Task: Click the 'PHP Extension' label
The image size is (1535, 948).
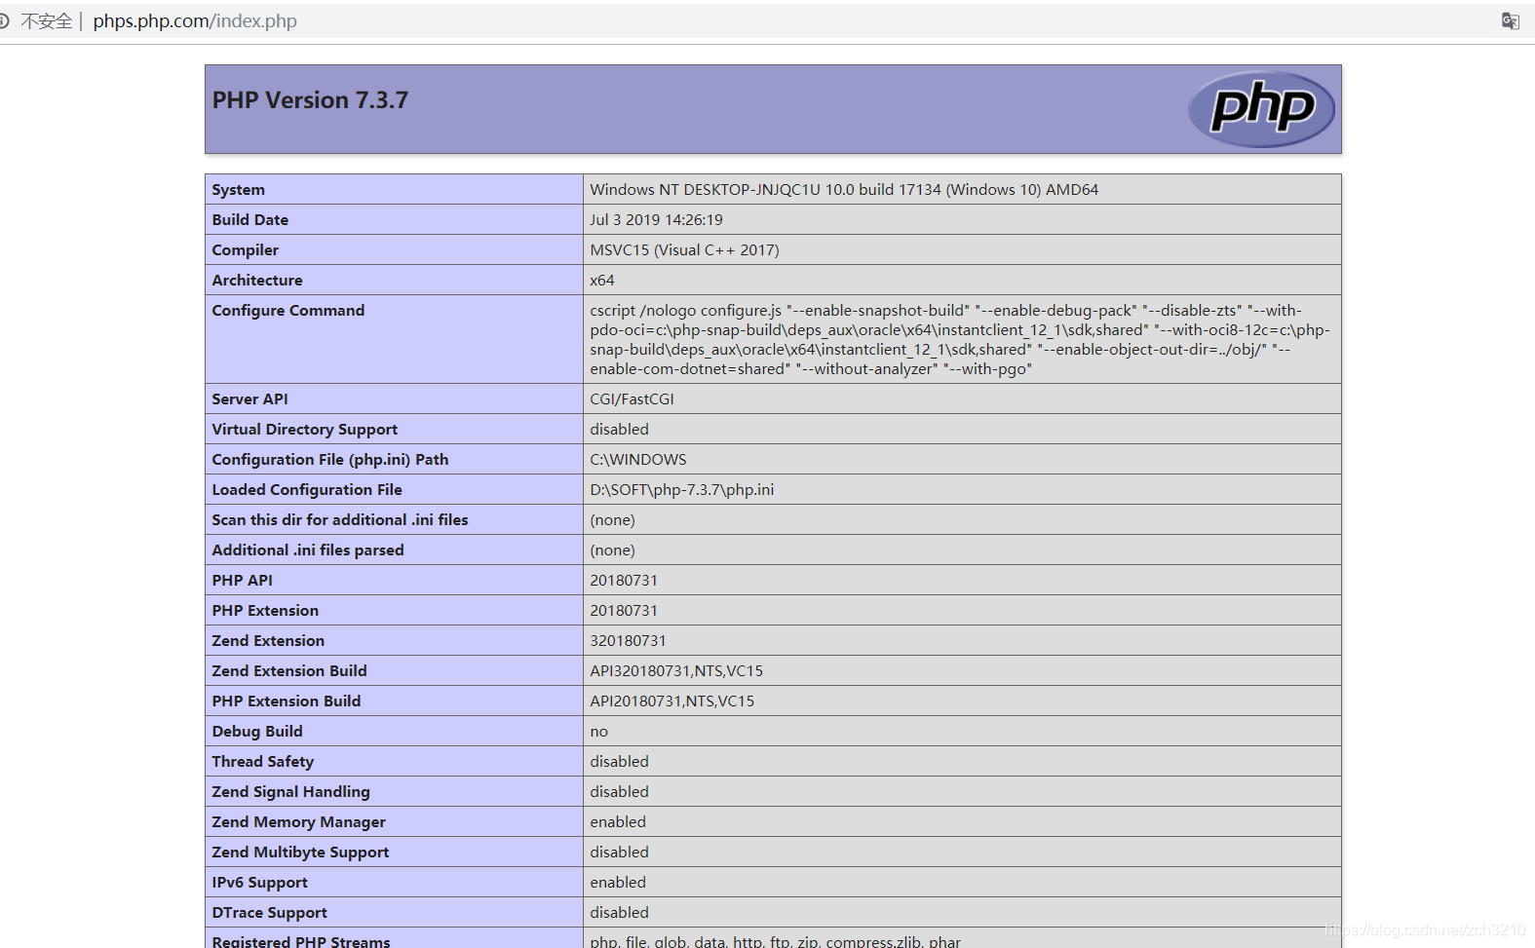Action: pos(265,610)
